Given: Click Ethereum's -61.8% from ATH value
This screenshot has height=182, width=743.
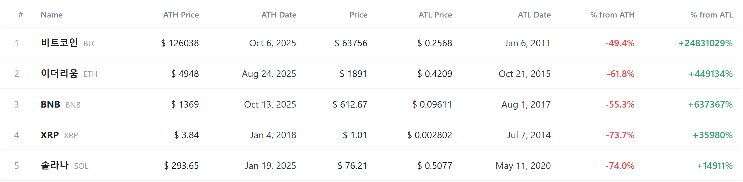Looking at the screenshot, I should tap(620, 74).
